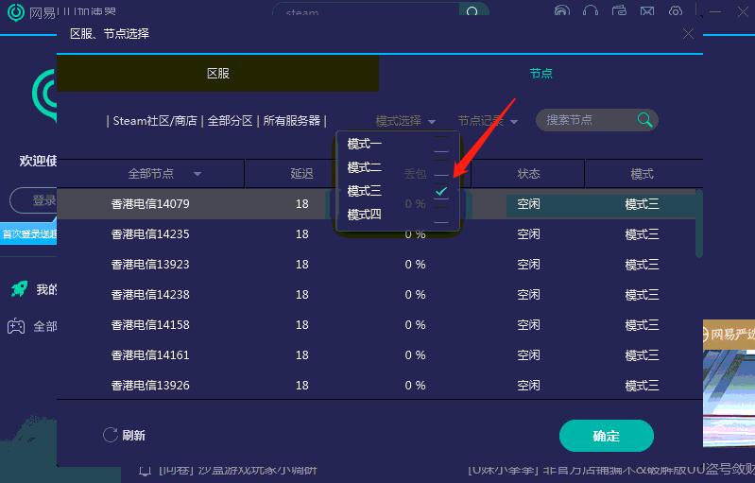Click the node list vertical scrollbar
The height and width of the screenshot is (483, 755).
click(699, 223)
